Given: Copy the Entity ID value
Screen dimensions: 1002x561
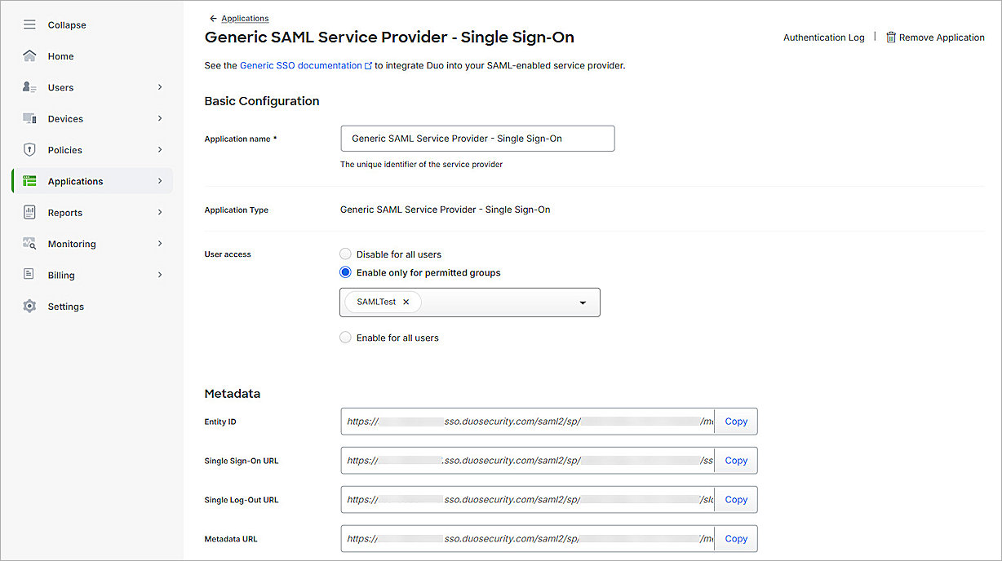Looking at the screenshot, I should click(736, 422).
